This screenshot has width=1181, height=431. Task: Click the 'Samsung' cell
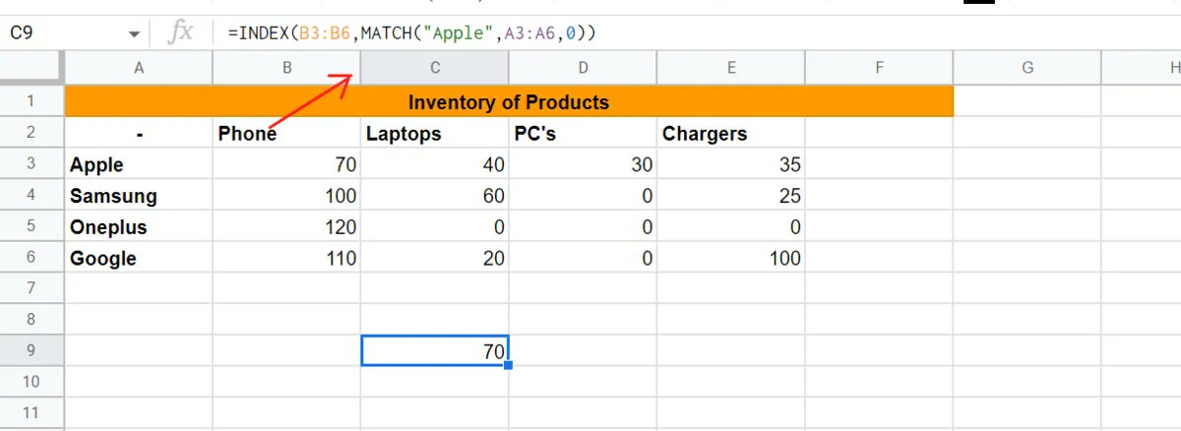tap(139, 196)
